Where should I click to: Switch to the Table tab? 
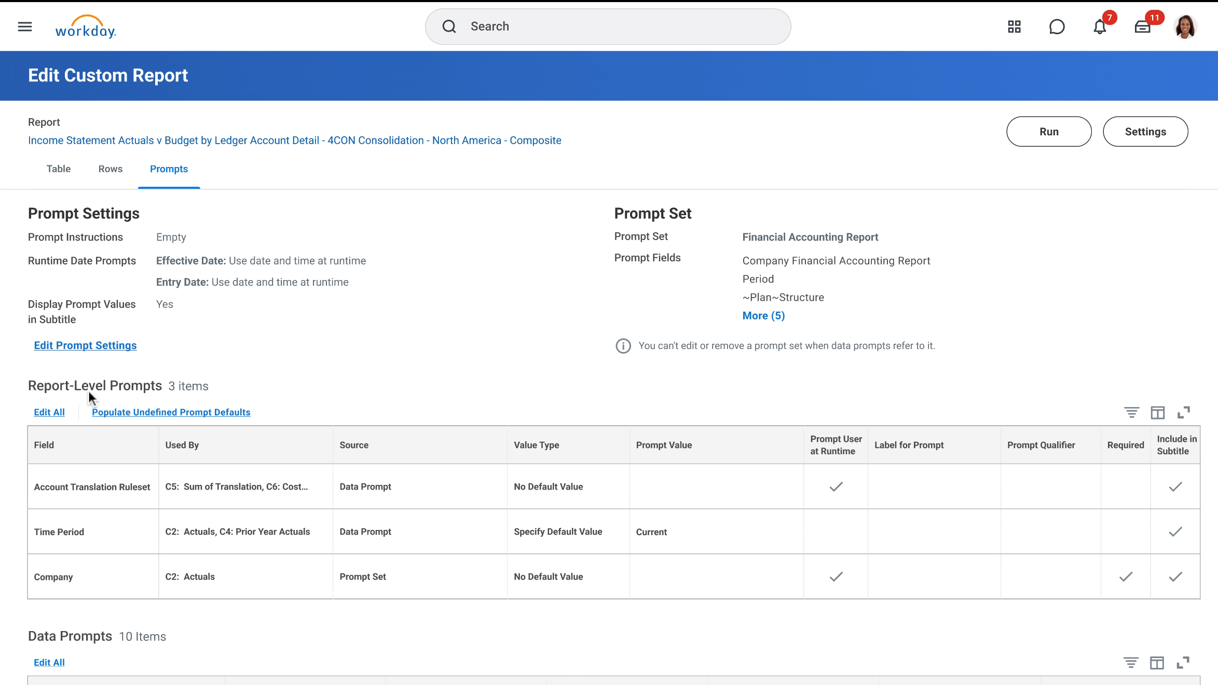59,169
